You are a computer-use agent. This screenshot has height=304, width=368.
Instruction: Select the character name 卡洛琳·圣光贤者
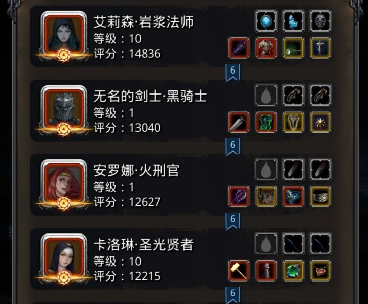click(144, 245)
